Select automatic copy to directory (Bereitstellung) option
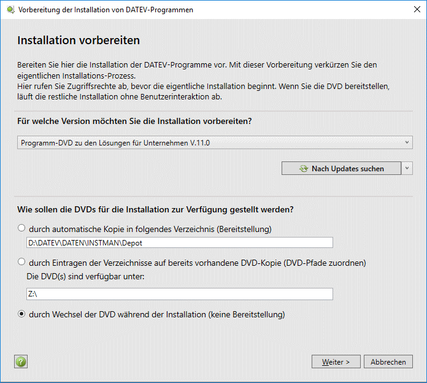 pyautogui.click(x=21, y=228)
